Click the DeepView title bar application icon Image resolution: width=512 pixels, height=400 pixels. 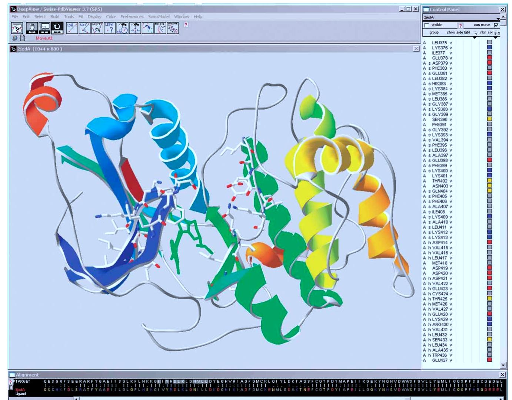click(13, 9)
